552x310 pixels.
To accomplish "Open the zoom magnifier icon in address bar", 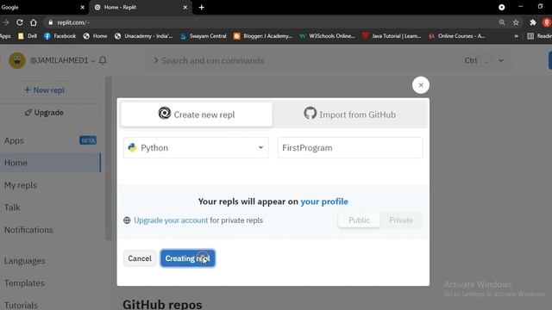I will [502, 22].
